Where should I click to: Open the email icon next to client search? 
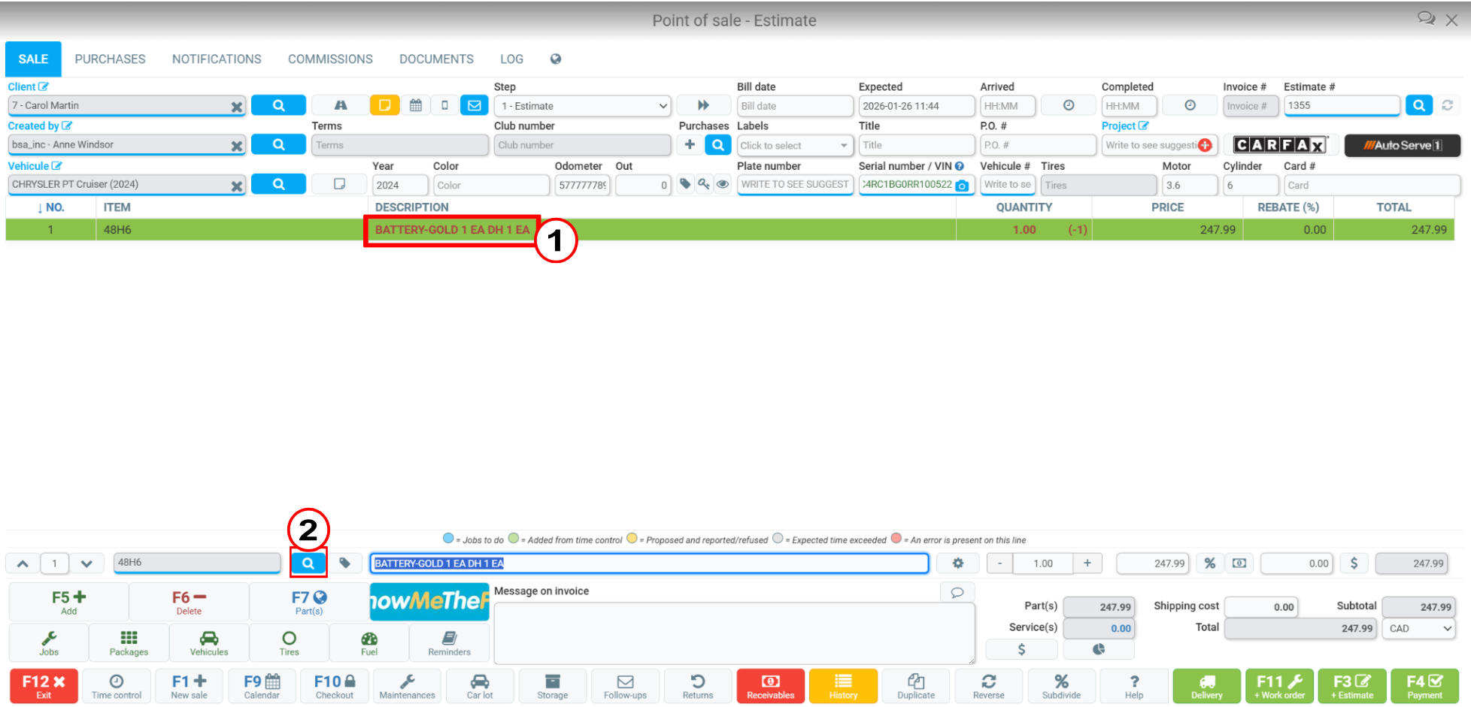(474, 105)
